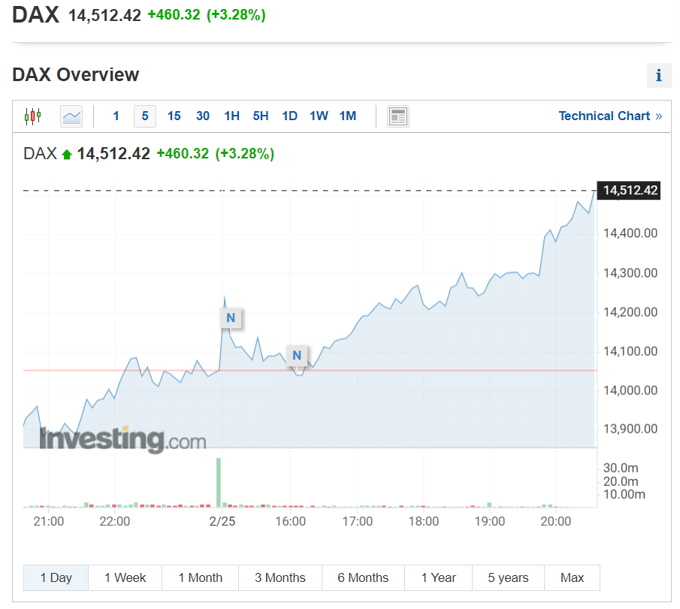Click the green up arrow beside DAX
This screenshot has width=680, height=609.
click(x=67, y=155)
